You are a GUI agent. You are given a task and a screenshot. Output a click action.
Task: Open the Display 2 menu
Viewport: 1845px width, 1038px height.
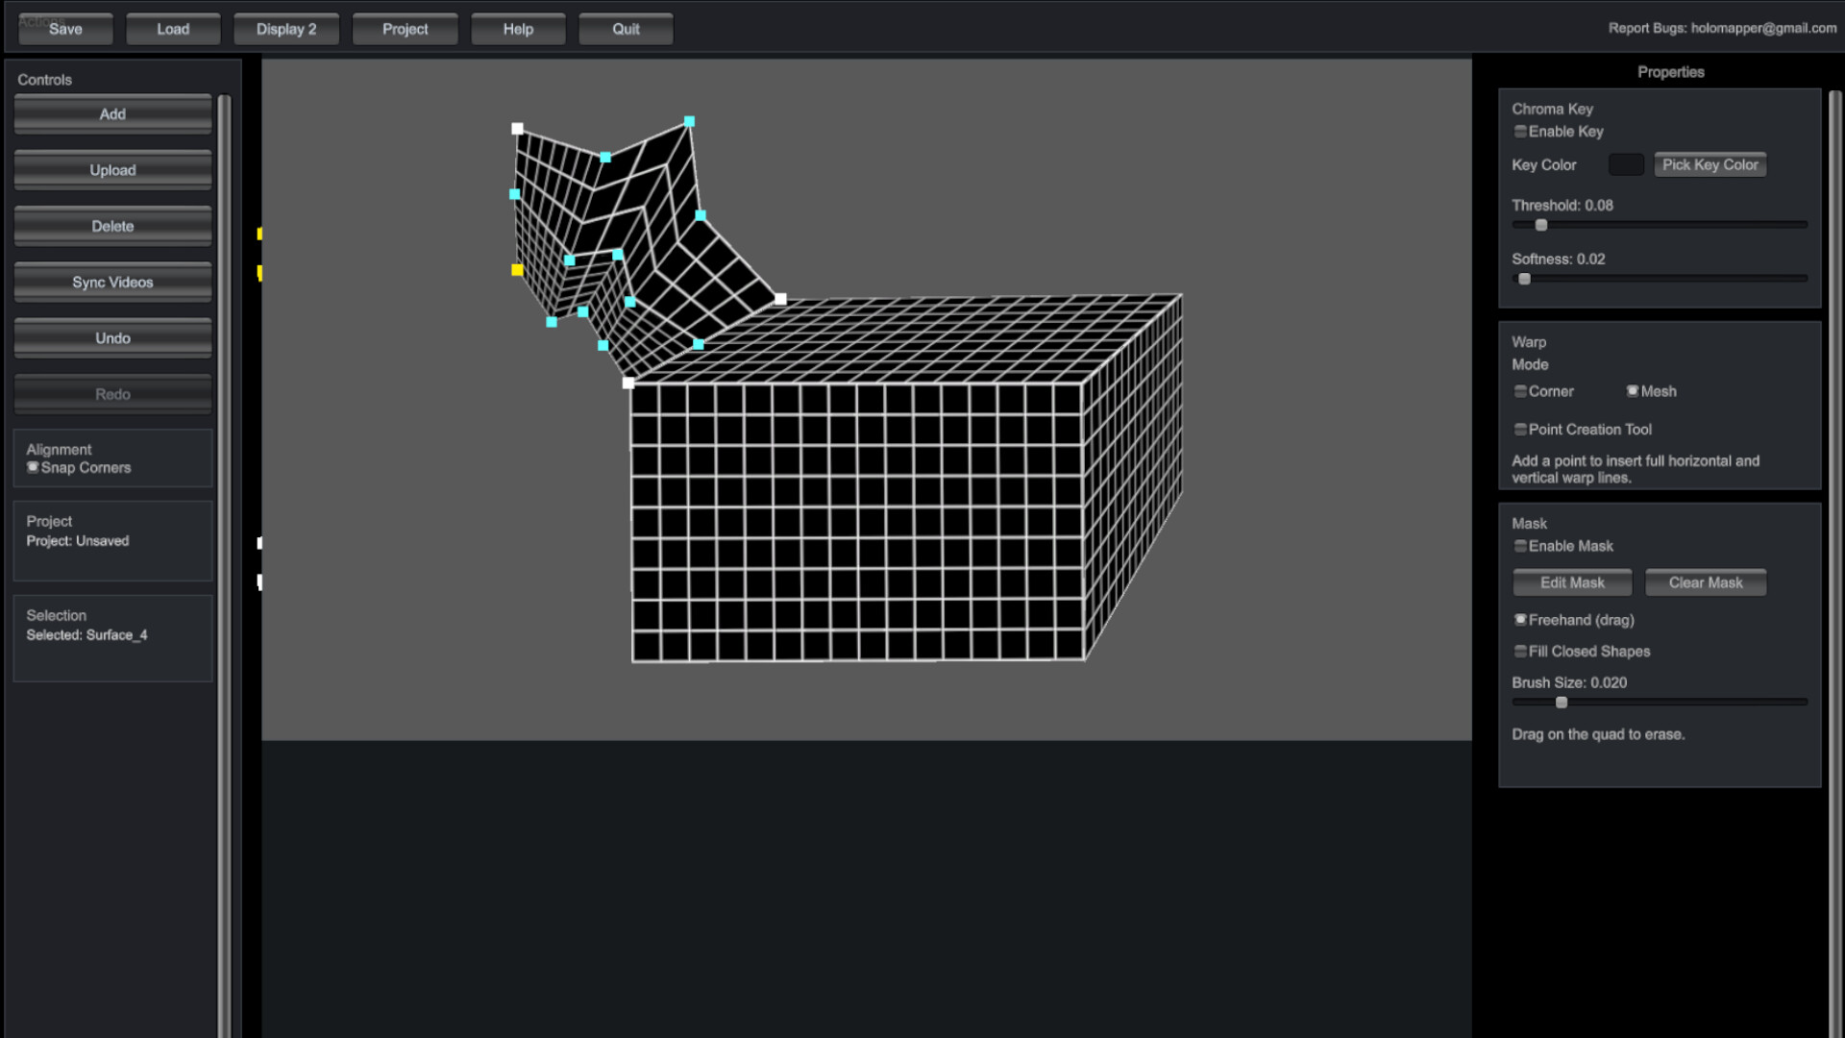tap(285, 29)
